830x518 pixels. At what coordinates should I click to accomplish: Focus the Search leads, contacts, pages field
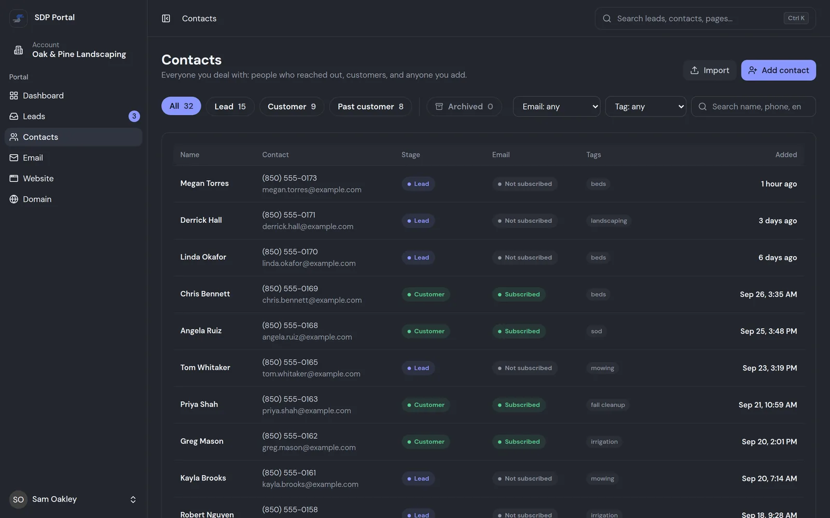click(x=705, y=19)
